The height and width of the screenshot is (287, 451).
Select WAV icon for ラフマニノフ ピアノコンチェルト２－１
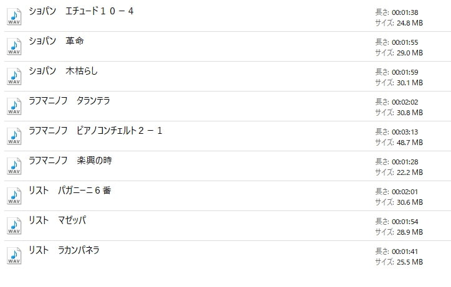[14, 136]
